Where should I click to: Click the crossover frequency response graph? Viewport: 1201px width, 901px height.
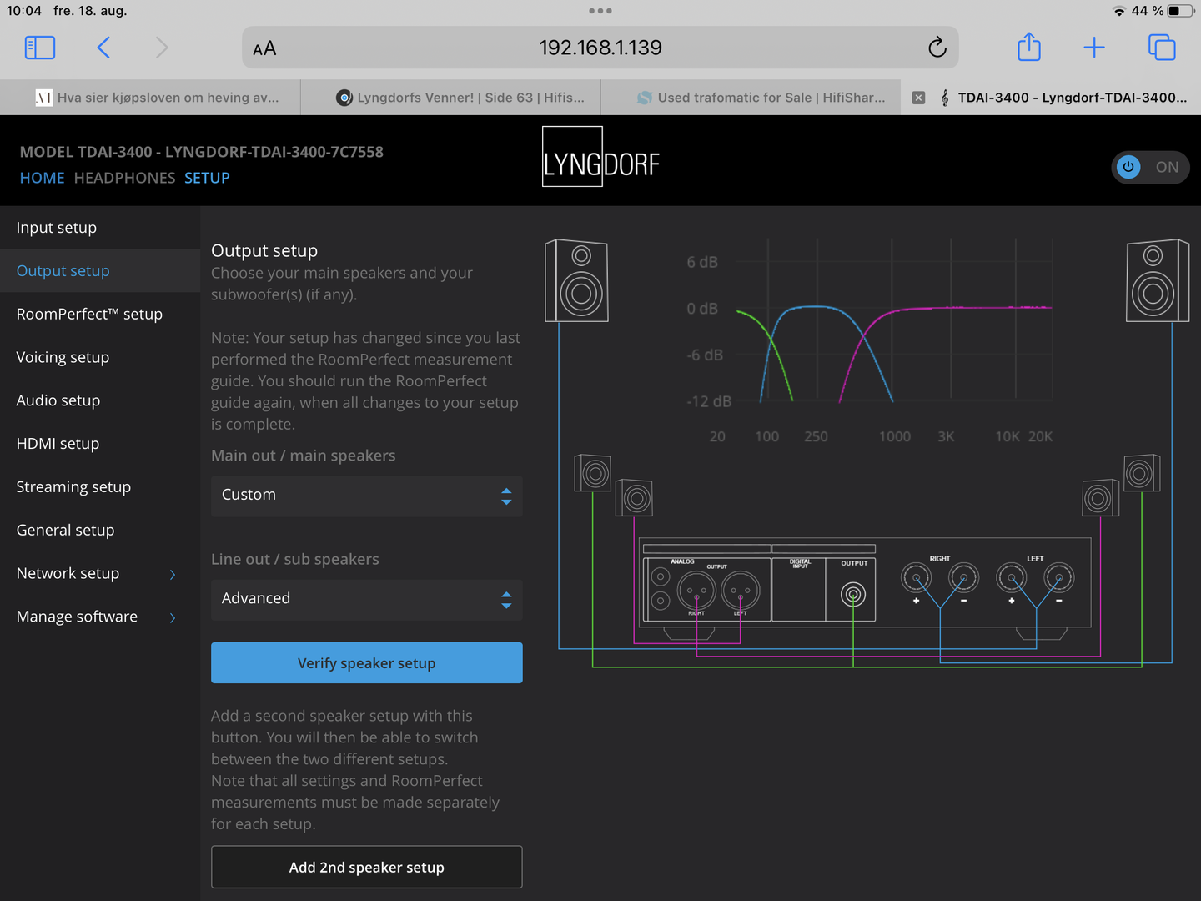point(870,340)
